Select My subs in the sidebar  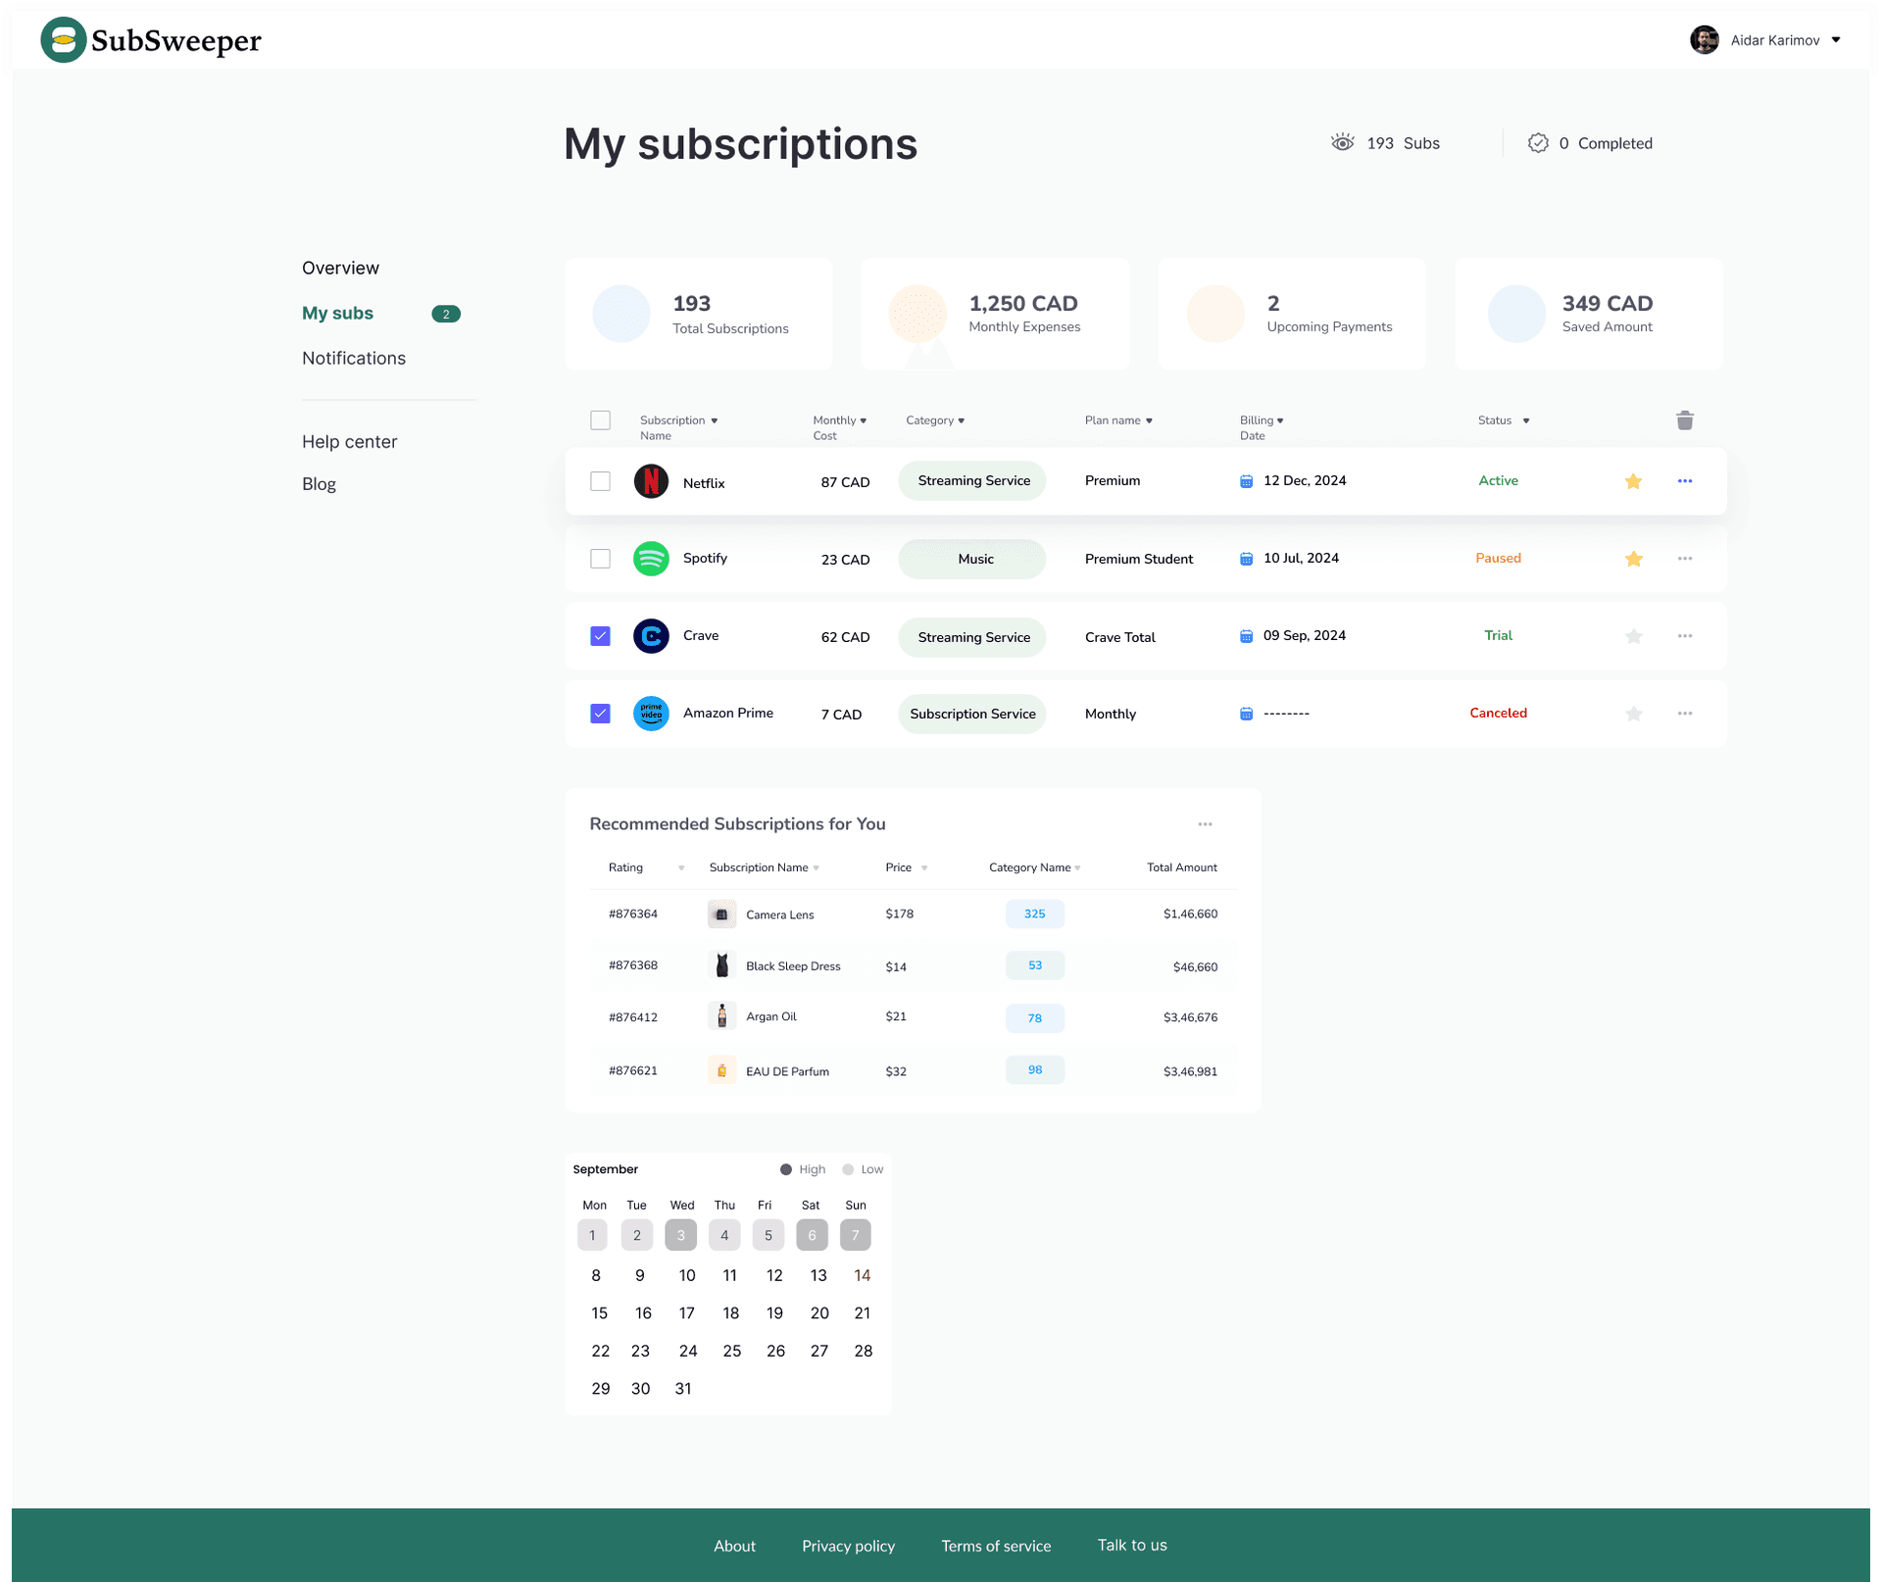337,313
